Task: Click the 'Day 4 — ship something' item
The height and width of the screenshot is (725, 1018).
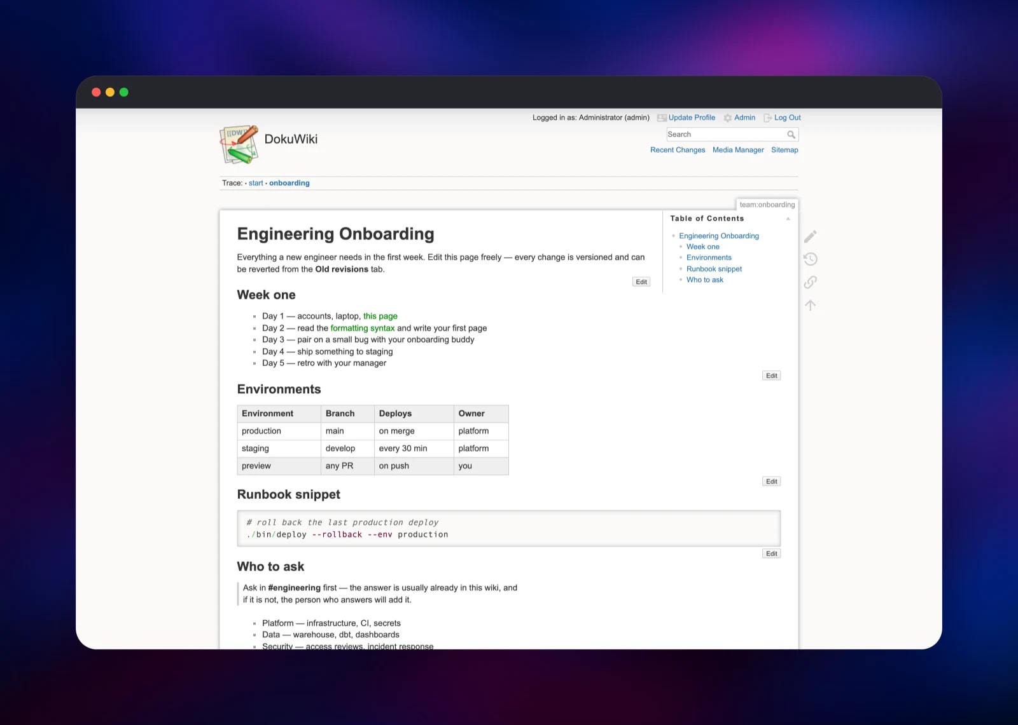Action: pos(327,351)
